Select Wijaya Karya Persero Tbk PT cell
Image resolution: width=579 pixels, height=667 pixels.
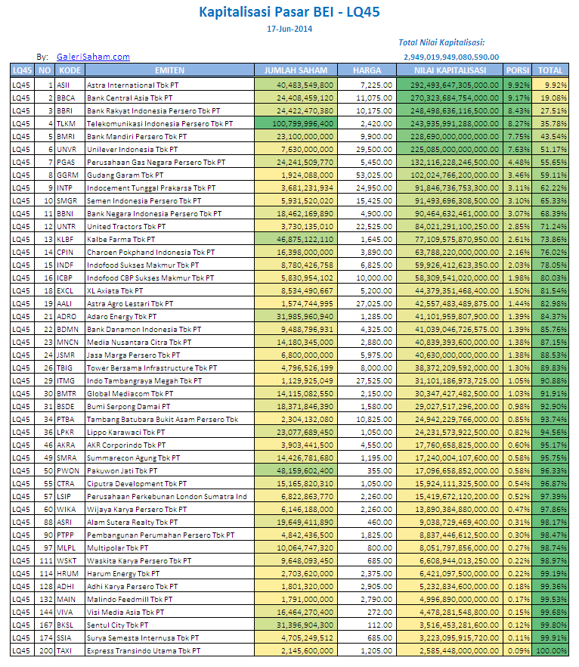tap(169, 509)
